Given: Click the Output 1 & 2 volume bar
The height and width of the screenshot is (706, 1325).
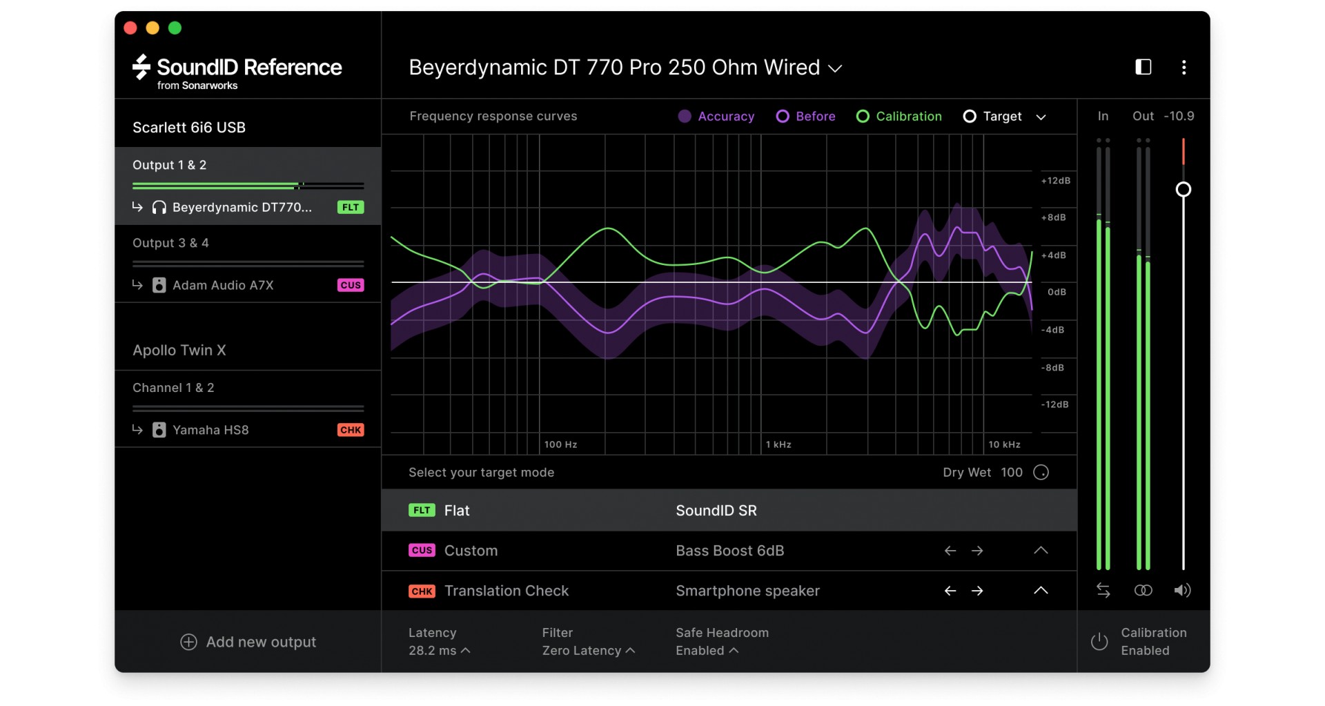Looking at the screenshot, I should [248, 186].
